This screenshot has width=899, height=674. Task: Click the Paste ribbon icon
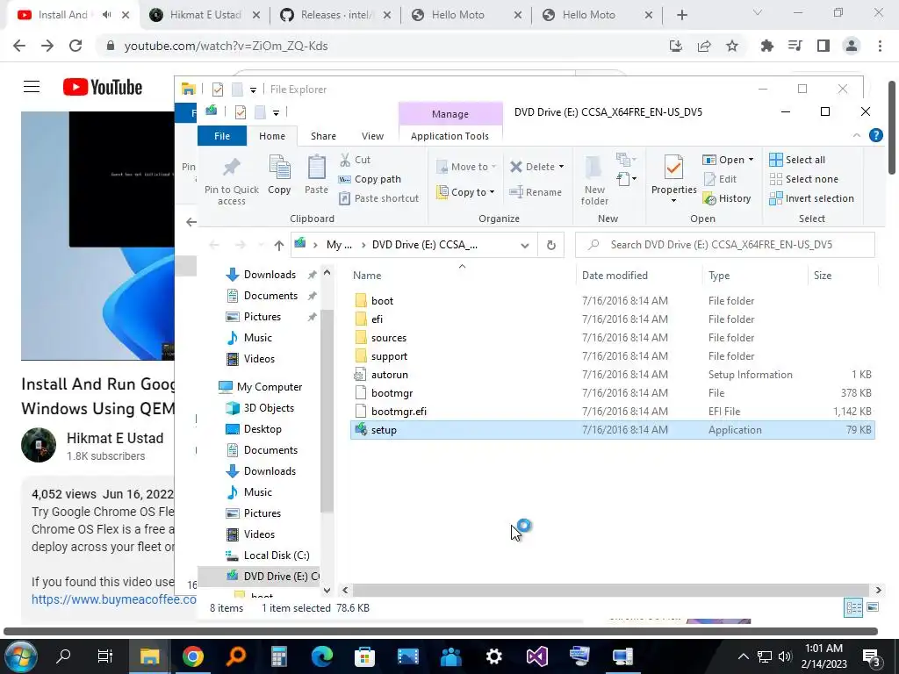(x=316, y=168)
